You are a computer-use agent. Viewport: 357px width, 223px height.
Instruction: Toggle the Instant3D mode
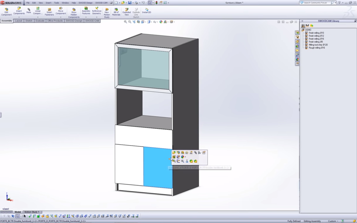(x=147, y=11)
